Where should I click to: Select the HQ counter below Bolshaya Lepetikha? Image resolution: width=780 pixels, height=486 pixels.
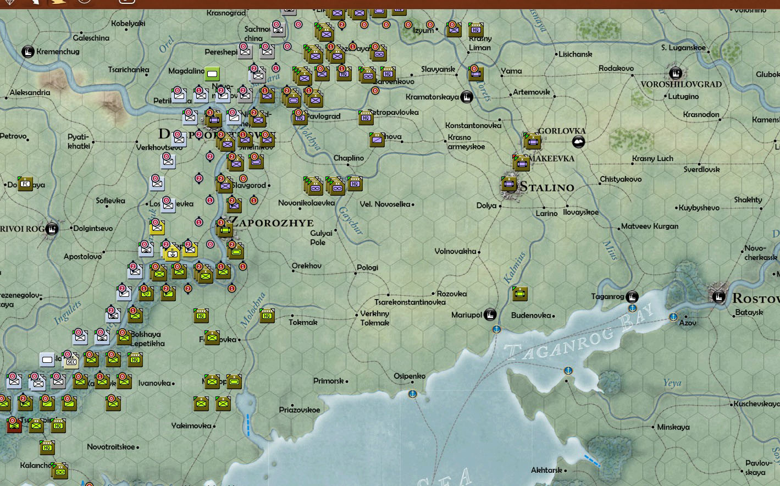click(x=135, y=360)
